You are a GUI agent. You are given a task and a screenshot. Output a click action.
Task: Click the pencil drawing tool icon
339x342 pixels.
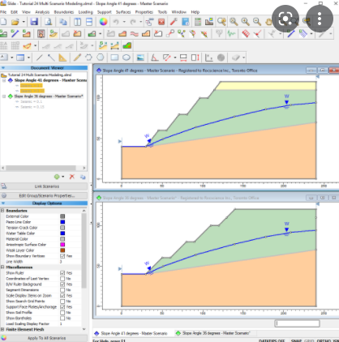tap(77, 58)
